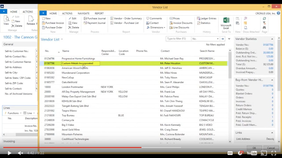Click in Type to filter field

[x=178, y=39]
